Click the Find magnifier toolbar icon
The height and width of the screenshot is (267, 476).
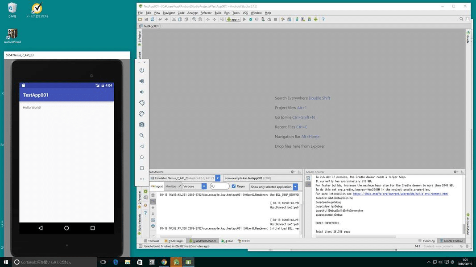[194, 20]
